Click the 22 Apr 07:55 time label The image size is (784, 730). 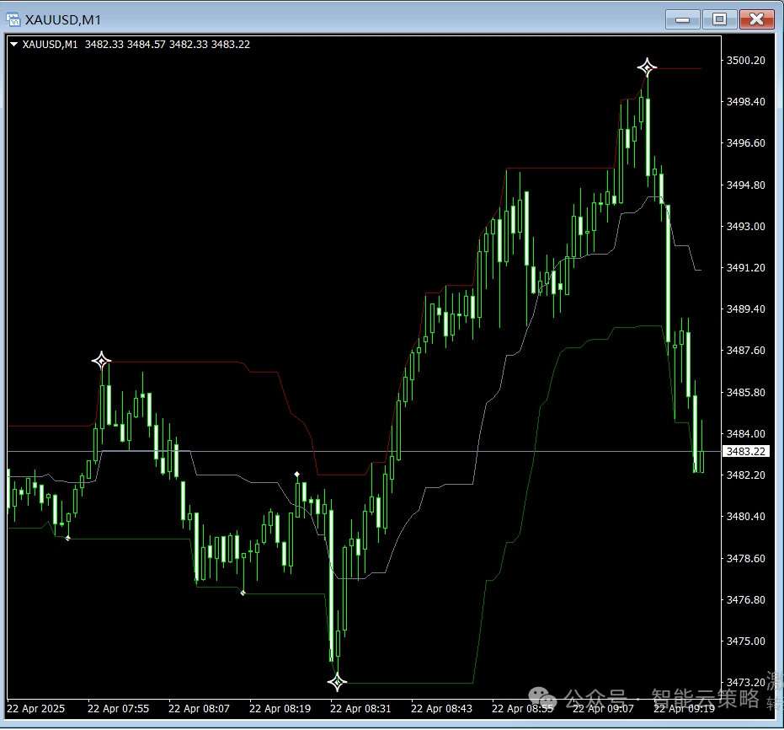tap(119, 708)
